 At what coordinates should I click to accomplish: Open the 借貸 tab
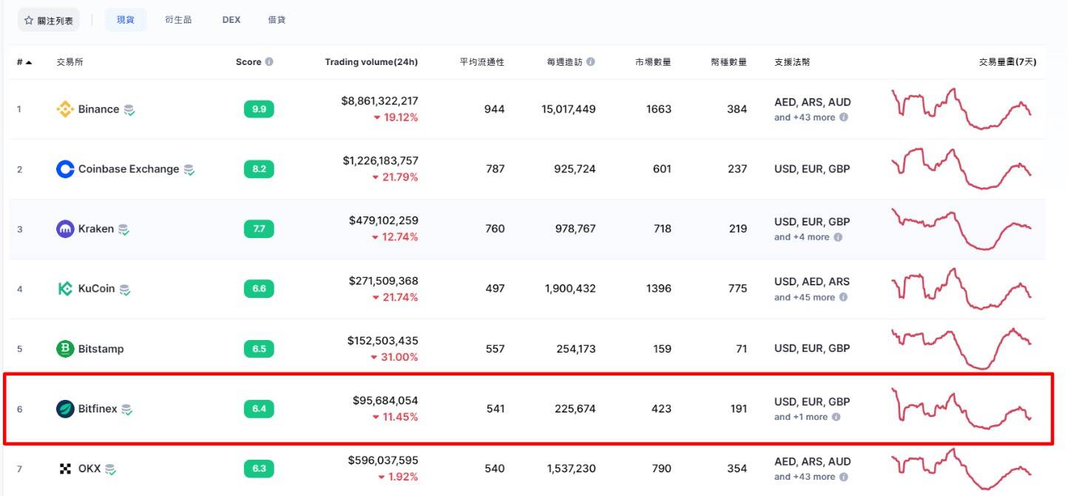277,20
